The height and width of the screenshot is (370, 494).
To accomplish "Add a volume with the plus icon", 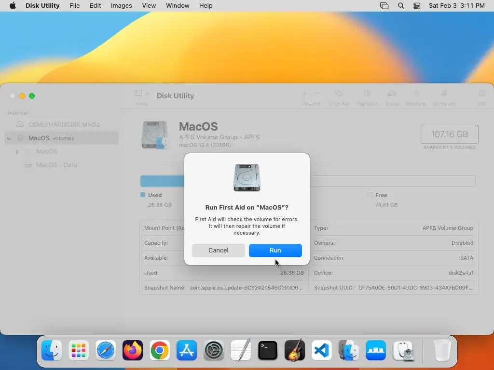I will coord(305,93).
